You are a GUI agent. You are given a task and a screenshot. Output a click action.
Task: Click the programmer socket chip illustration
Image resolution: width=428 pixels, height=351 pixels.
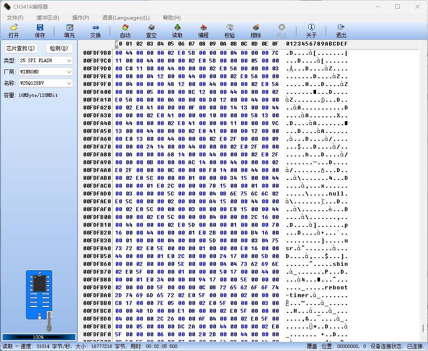(x=39, y=295)
